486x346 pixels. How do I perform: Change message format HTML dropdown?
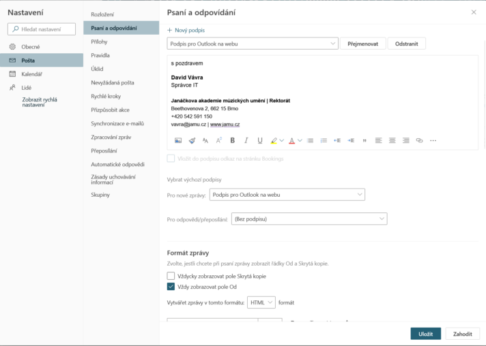coord(261,302)
